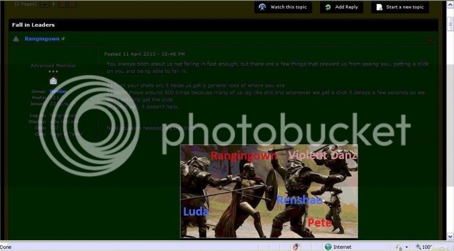Viewport: 454px width, 251px height.
Task: Click the zoom magnifier icon in status bar
Action: [418, 246]
